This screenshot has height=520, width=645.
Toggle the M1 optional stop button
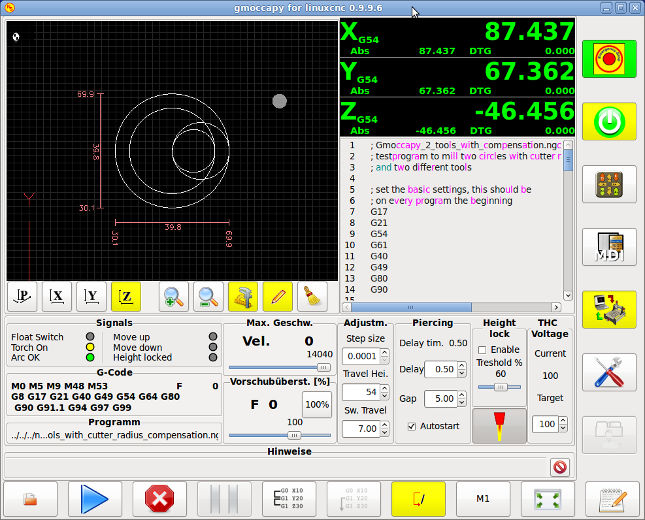tap(483, 499)
